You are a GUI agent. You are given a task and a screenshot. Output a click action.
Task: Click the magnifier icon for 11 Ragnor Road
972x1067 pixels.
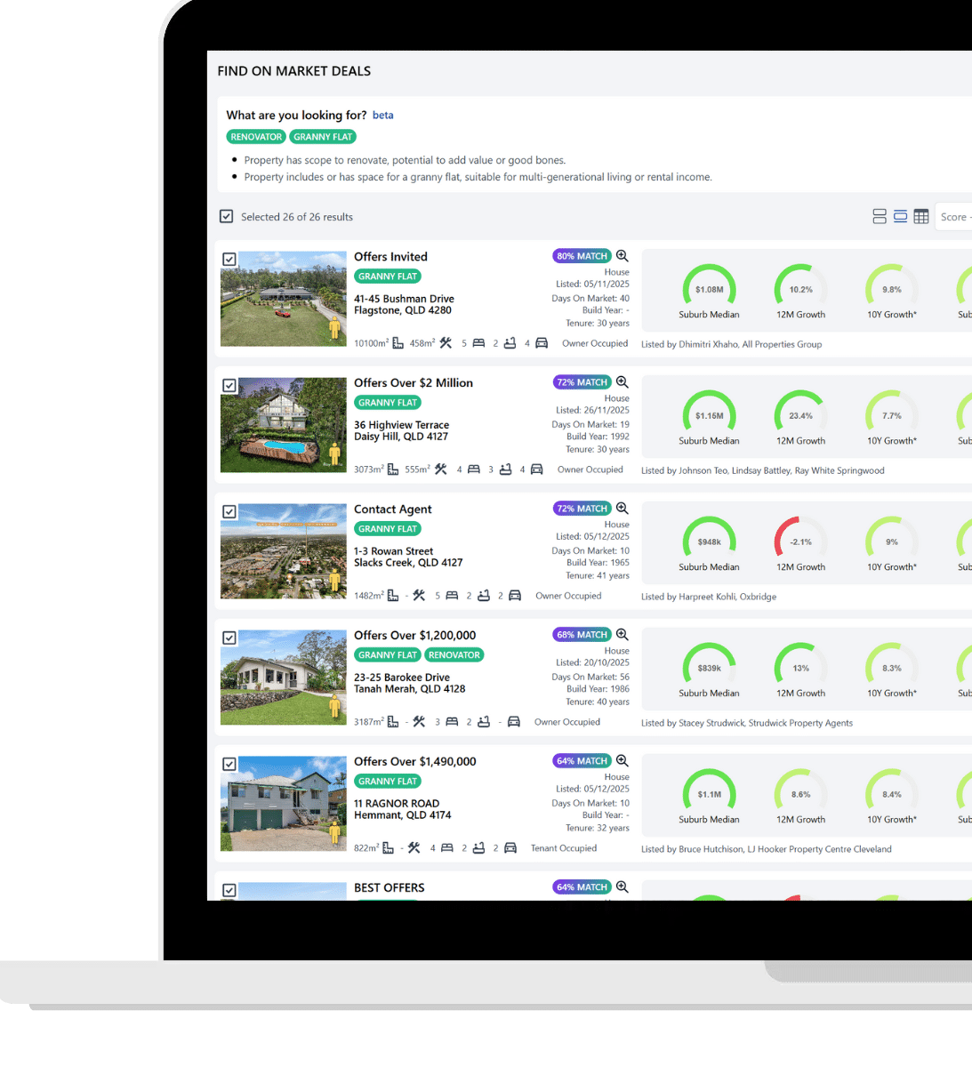(x=623, y=761)
